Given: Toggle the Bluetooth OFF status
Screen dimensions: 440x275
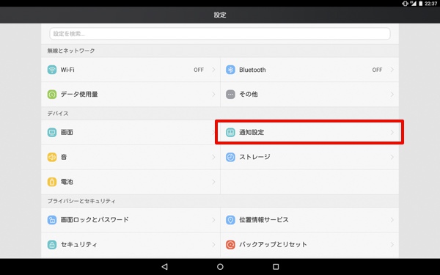Looking at the screenshot, I should (377, 70).
